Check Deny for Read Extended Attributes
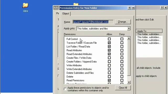The width and height of the screenshot is (168, 94). click(x=122, y=54)
